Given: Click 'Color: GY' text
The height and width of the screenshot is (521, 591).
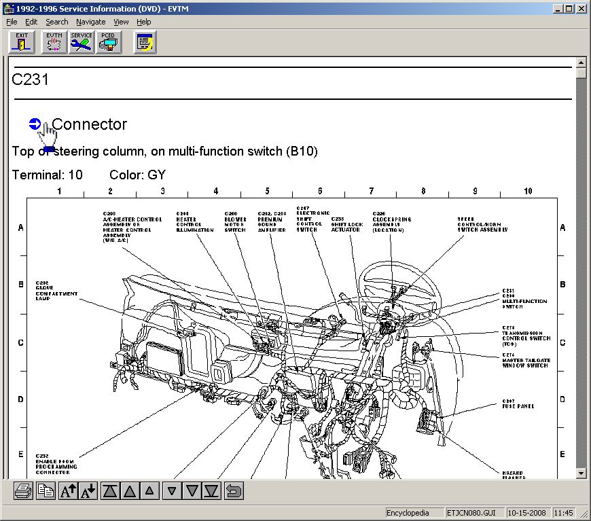Looking at the screenshot, I should pyautogui.click(x=138, y=175).
